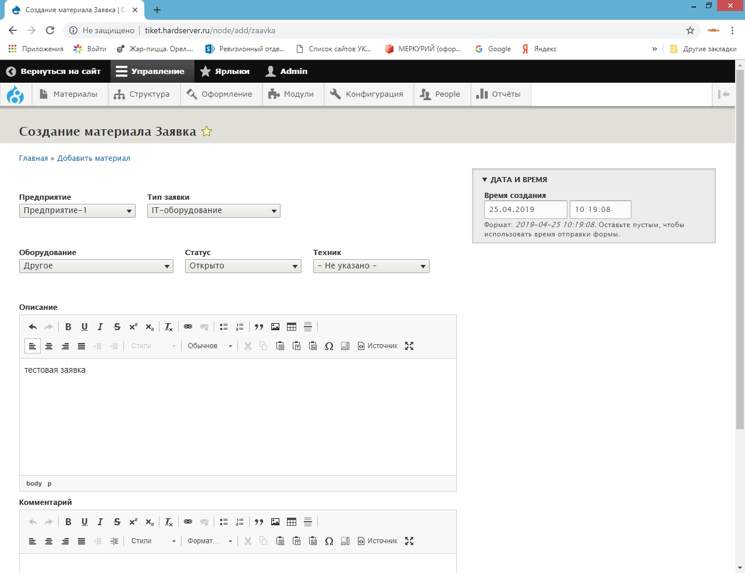Screen dimensions: 745x573
Task: Maximize the Описание editor
Action: coord(409,346)
